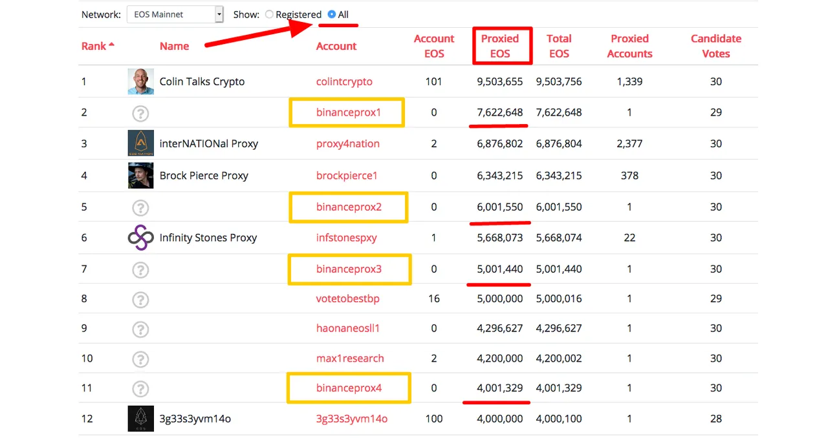Viewport: 828px width, 438px height.
Task: Click the name Infinity Stones Proxy
Action: (208, 238)
